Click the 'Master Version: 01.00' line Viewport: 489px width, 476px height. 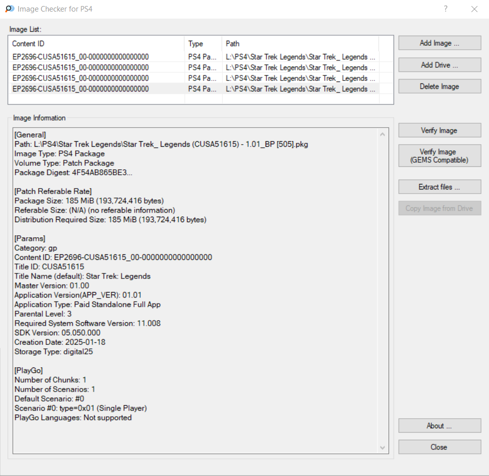[52, 285]
